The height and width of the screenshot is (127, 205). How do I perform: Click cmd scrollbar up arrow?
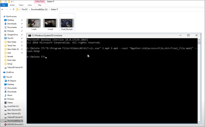(x=199, y=40)
